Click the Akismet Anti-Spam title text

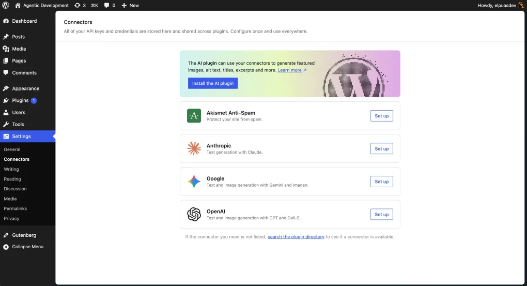231,113
